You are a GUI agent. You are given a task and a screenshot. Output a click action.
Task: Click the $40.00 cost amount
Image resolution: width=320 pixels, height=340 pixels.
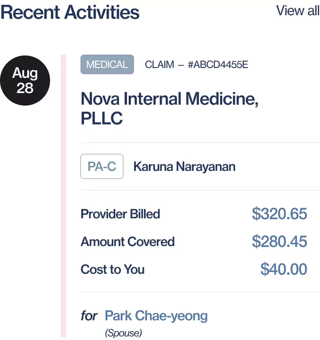[284, 269]
